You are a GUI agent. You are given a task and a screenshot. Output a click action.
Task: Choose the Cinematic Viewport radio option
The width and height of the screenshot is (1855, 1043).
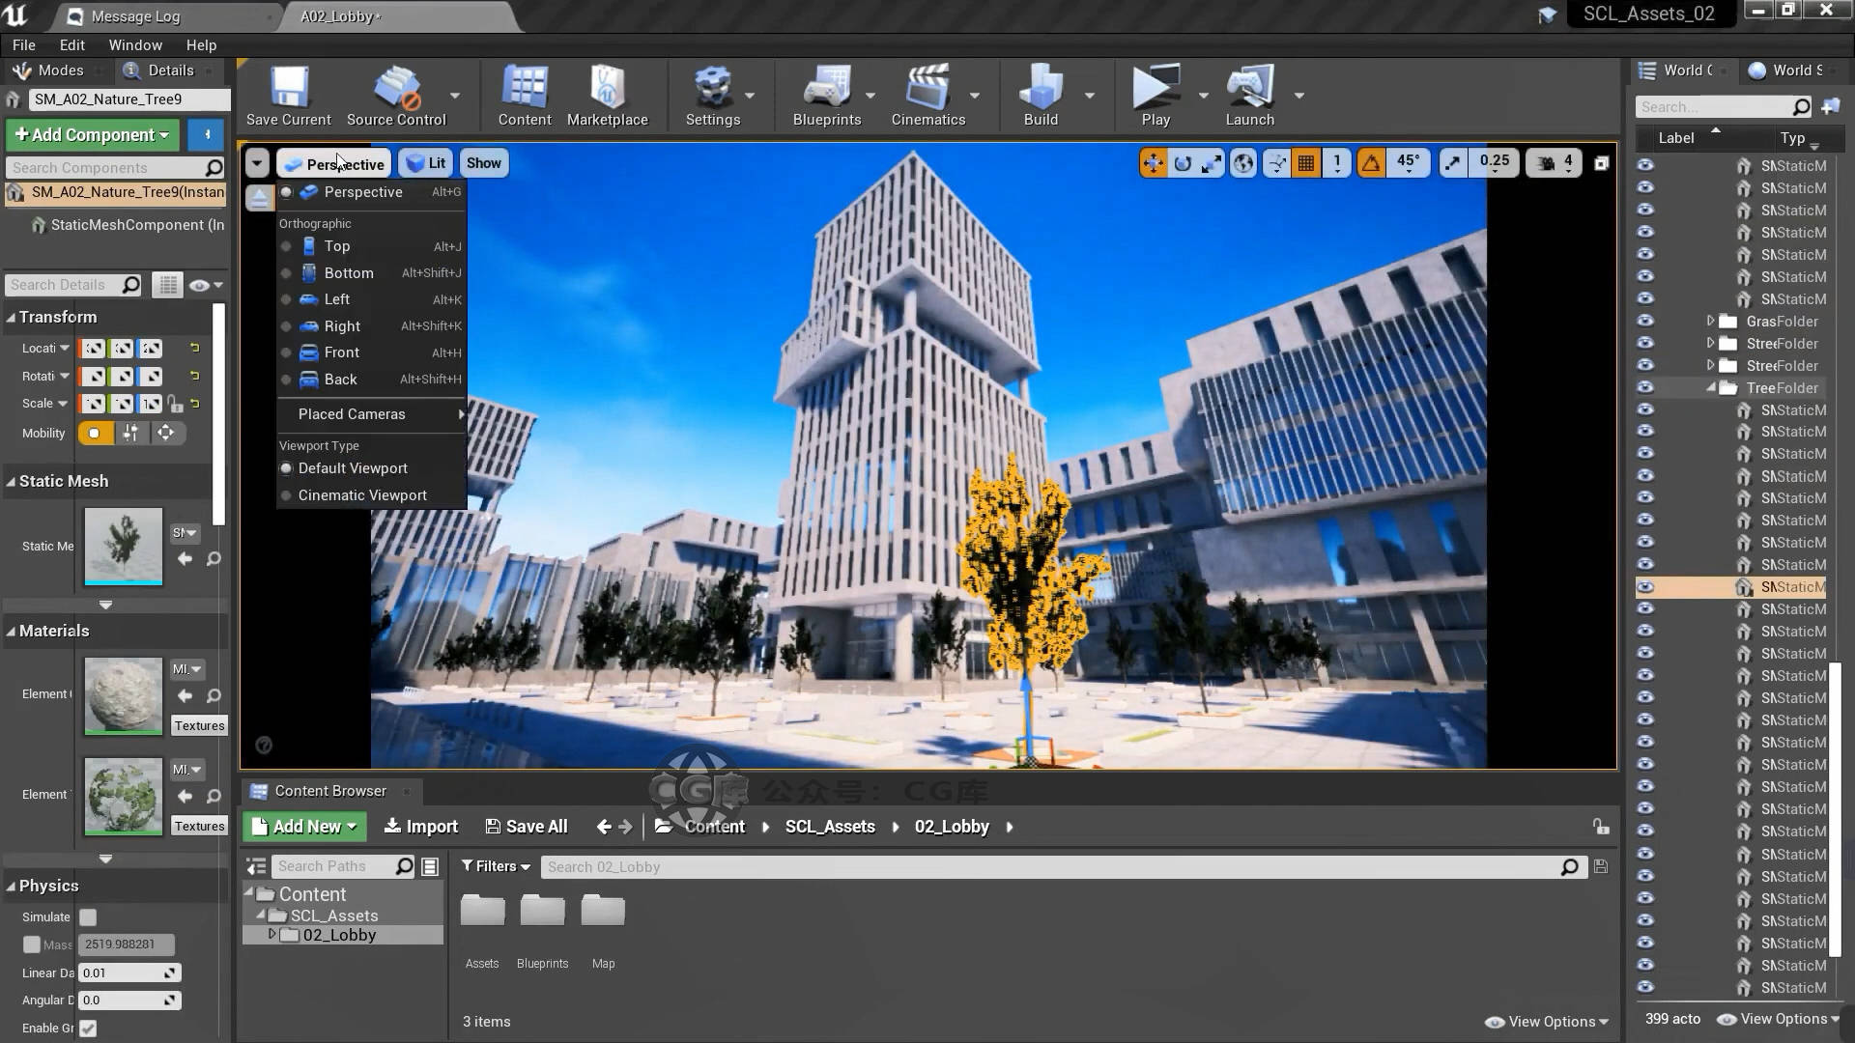click(362, 495)
